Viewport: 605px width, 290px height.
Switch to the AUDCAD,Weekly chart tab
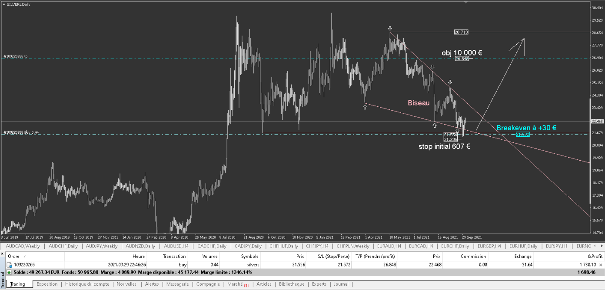click(x=23, y=246)
